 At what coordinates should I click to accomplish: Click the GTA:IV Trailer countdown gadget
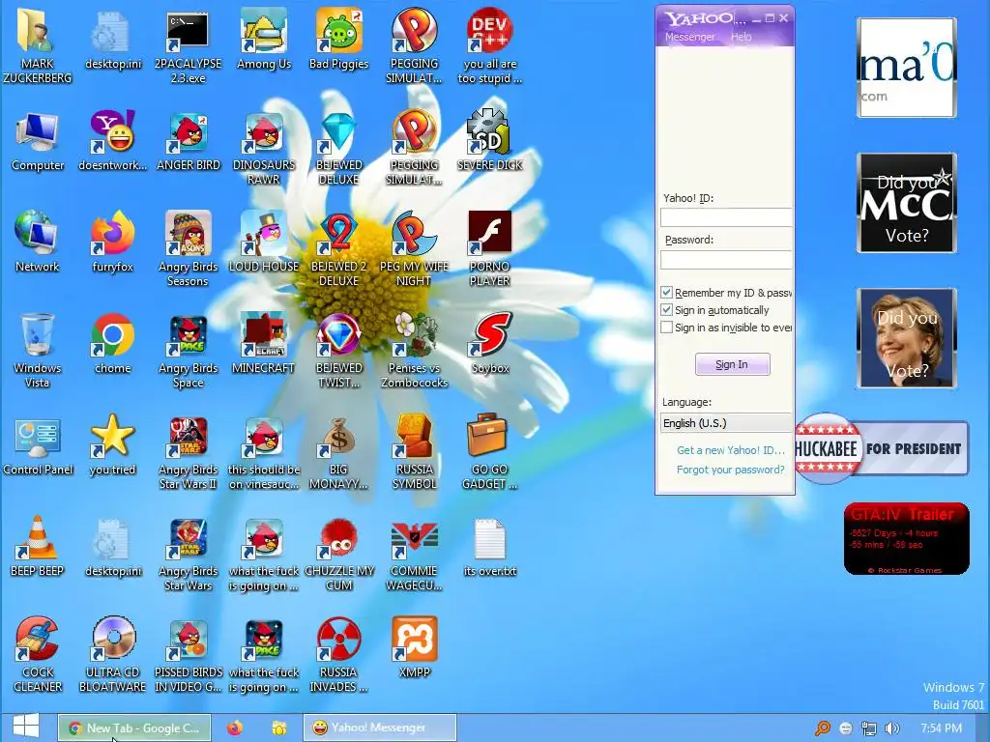coord(907,539)
